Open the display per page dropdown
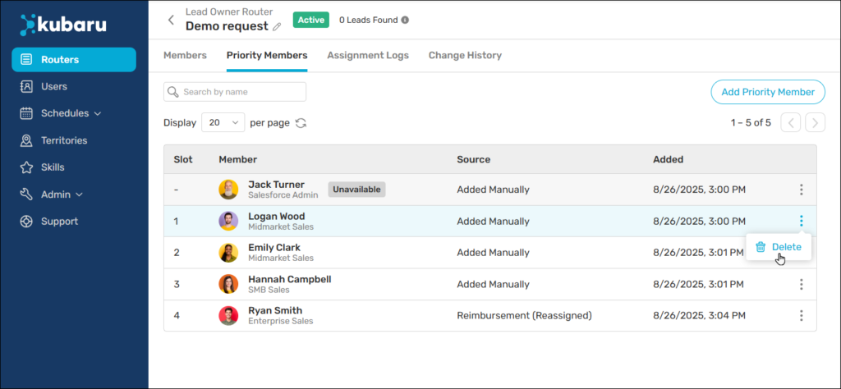 pos(223,123)
